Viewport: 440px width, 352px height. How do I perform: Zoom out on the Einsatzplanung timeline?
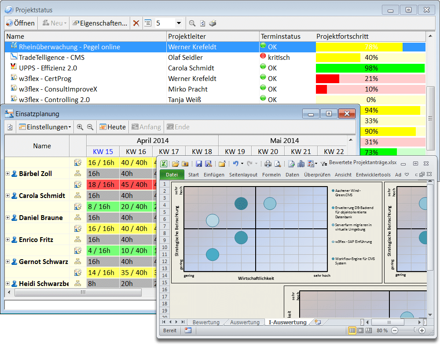point(90,127)
